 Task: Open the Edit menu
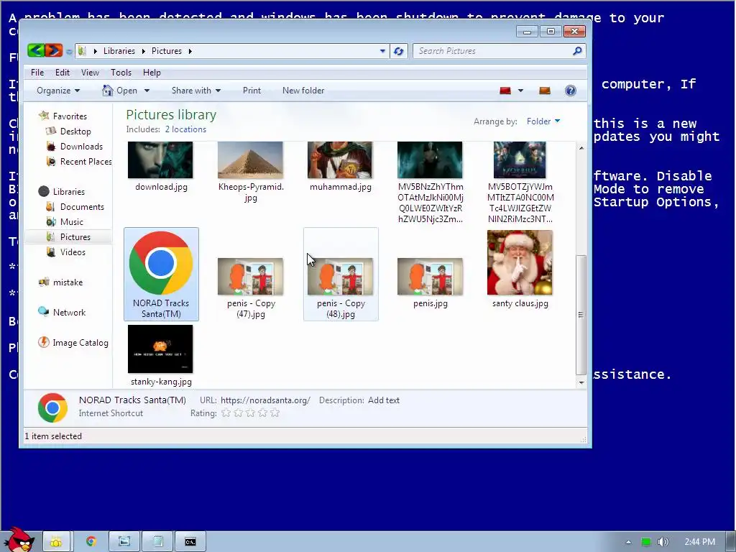pyautogui.click(x=63, y=73)
